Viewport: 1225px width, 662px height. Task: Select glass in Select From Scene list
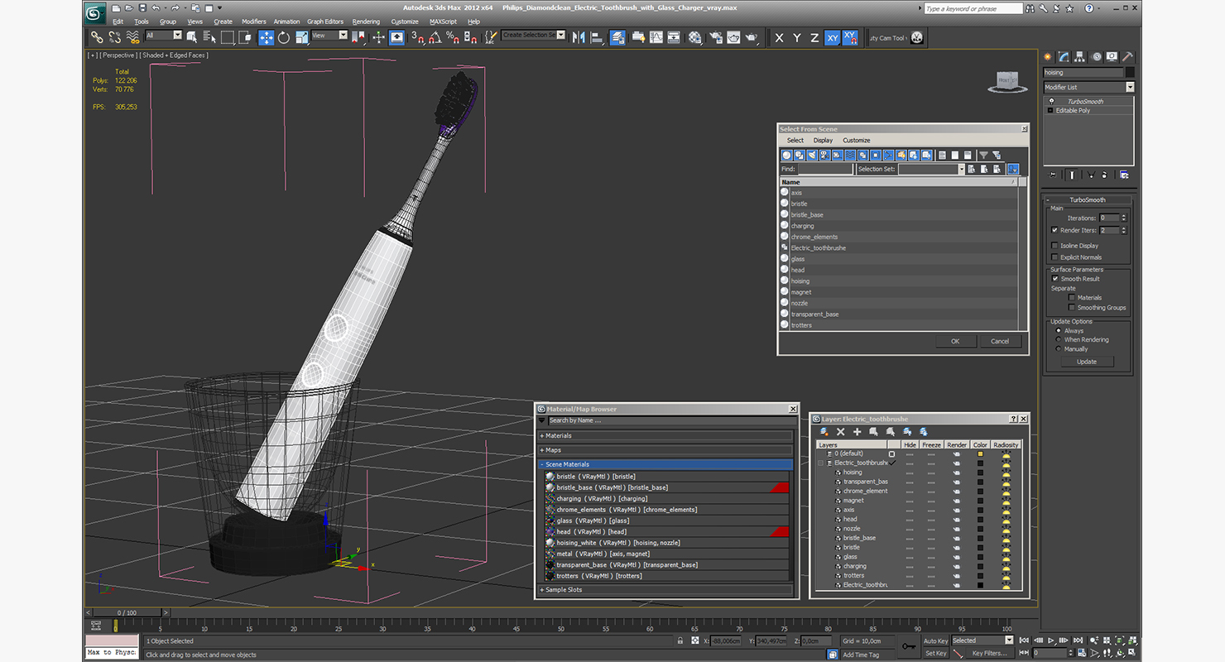point(797,259)
